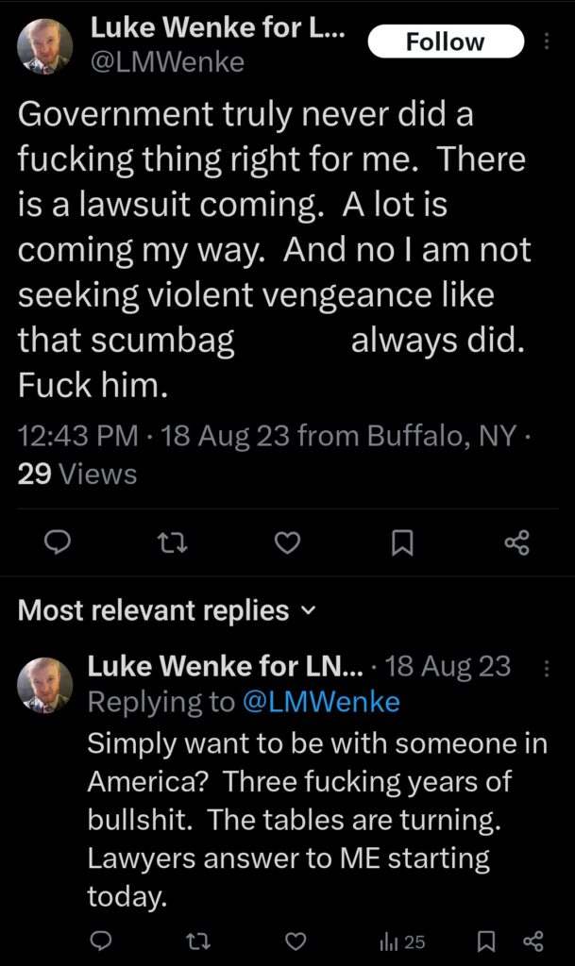This screenshot has height=966, width=575.
Task: Like the main tweet
Action: tap(288, 542)
